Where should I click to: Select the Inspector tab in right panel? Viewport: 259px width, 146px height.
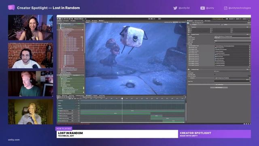(190, 21)
